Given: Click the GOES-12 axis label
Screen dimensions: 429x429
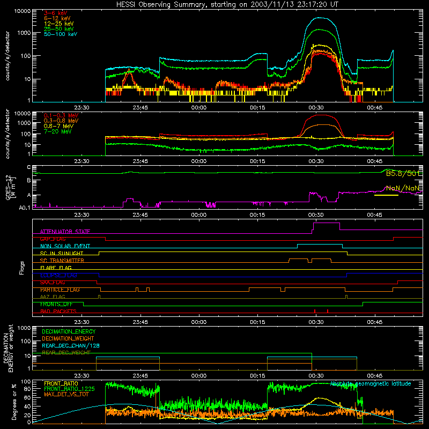Looking at the screenshot, I should coord(10,187).
